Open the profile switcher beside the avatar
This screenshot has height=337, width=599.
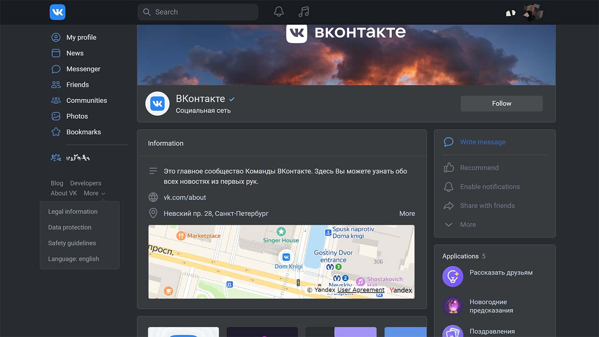(511, 13)
